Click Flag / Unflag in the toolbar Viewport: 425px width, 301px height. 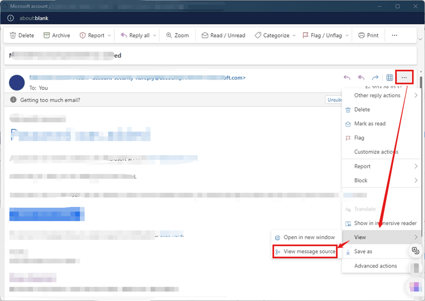click(322, 35)
